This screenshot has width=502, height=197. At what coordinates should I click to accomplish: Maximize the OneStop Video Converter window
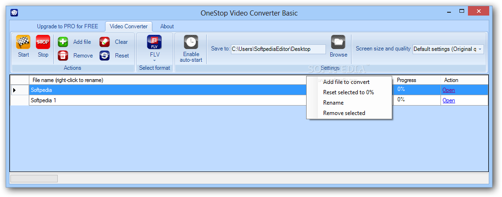pyautogui.click(x=462, y=11)
